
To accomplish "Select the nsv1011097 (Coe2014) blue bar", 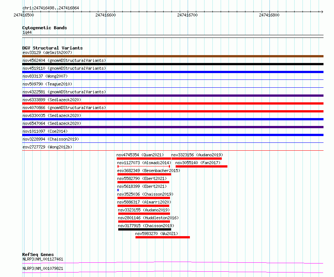I will 173,135.
